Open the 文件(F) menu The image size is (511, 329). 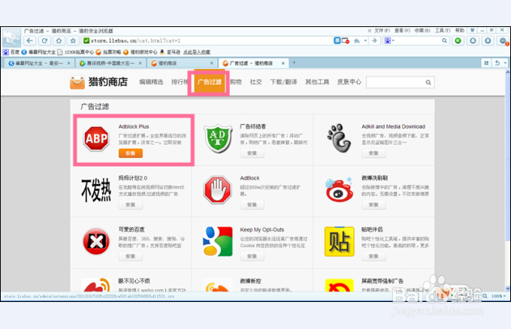point(382,31)
